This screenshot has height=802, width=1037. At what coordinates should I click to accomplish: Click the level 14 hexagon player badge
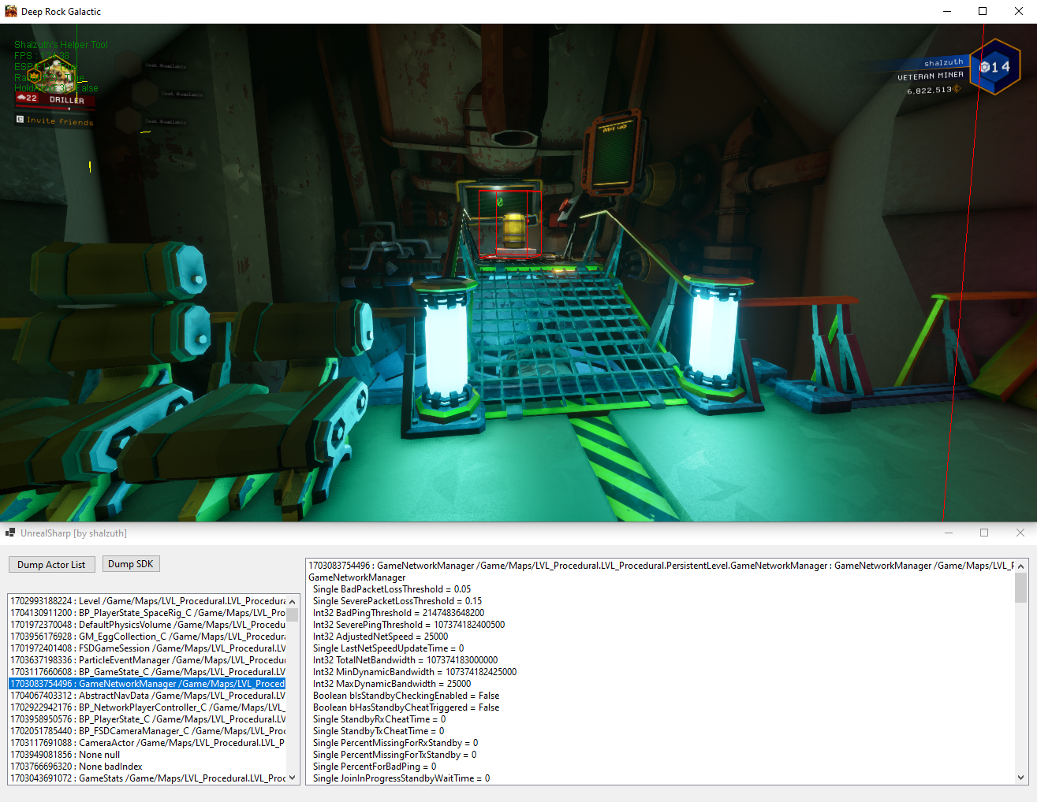[x=994, y=67]
